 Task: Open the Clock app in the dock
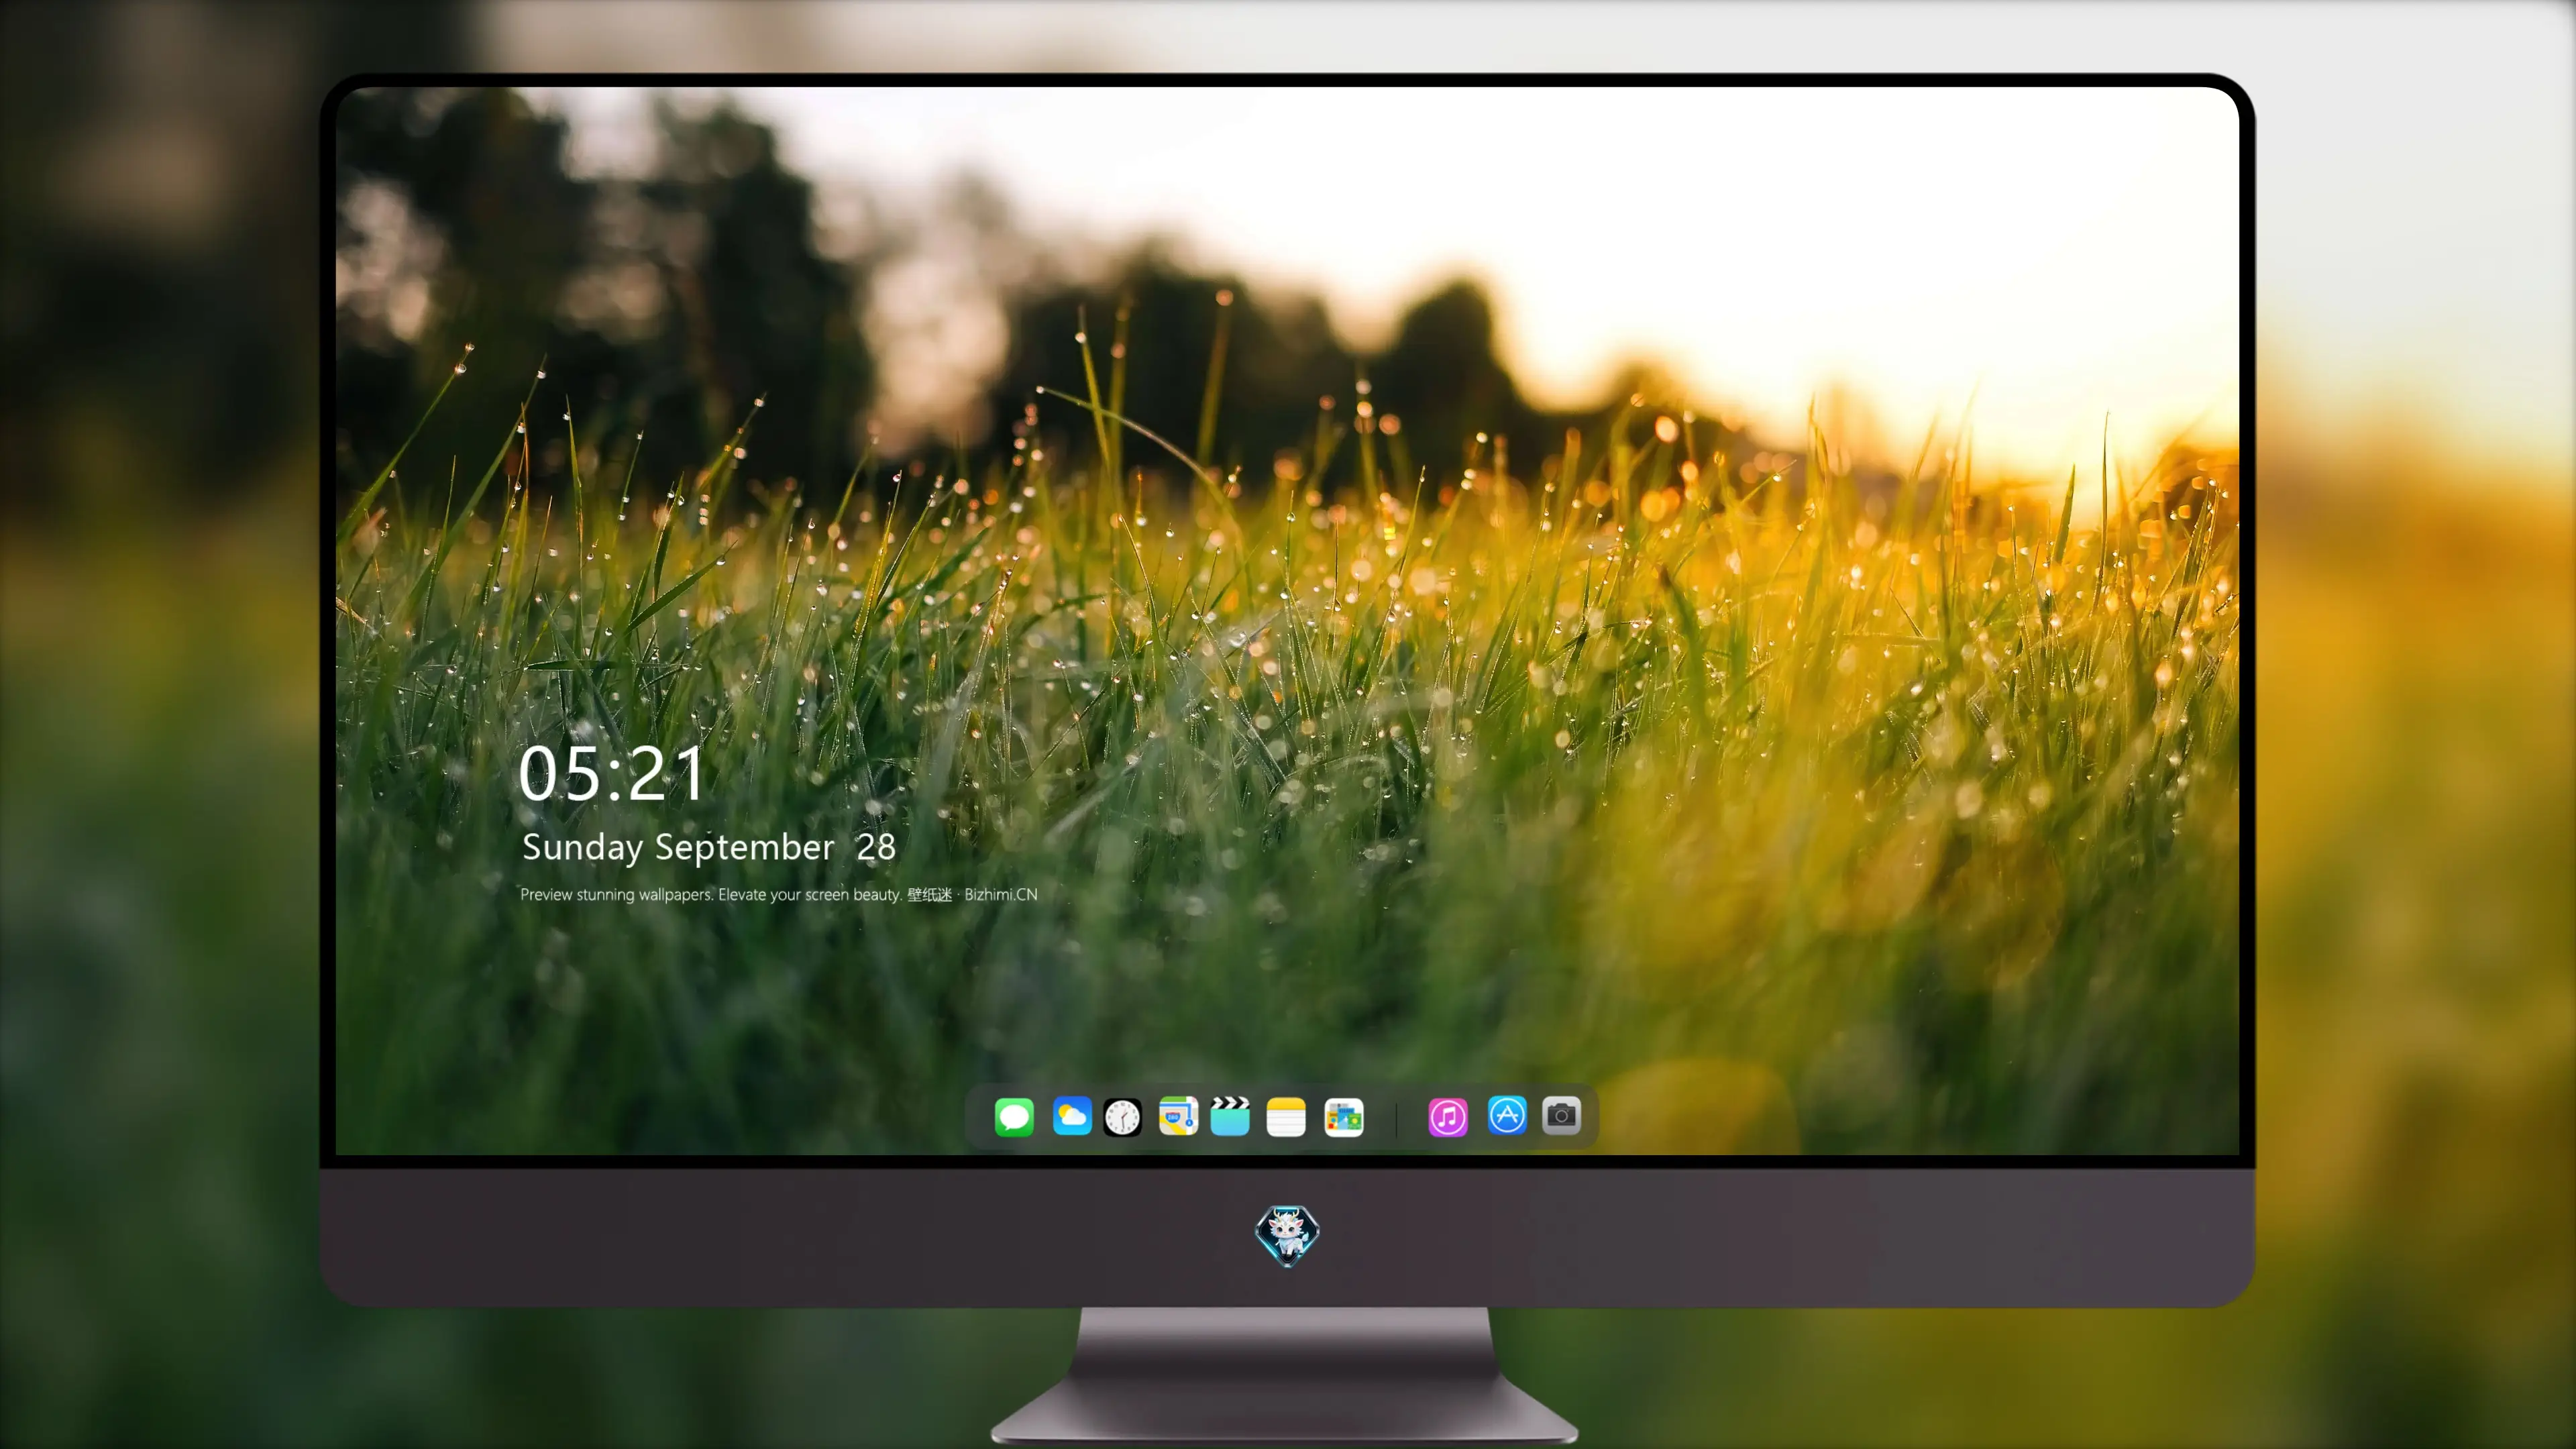[1122, 1117]
